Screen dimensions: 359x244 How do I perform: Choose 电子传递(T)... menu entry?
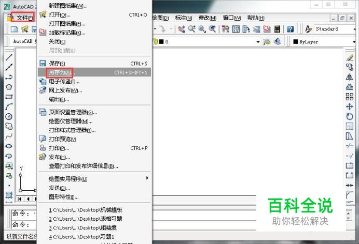click(94, 81)
